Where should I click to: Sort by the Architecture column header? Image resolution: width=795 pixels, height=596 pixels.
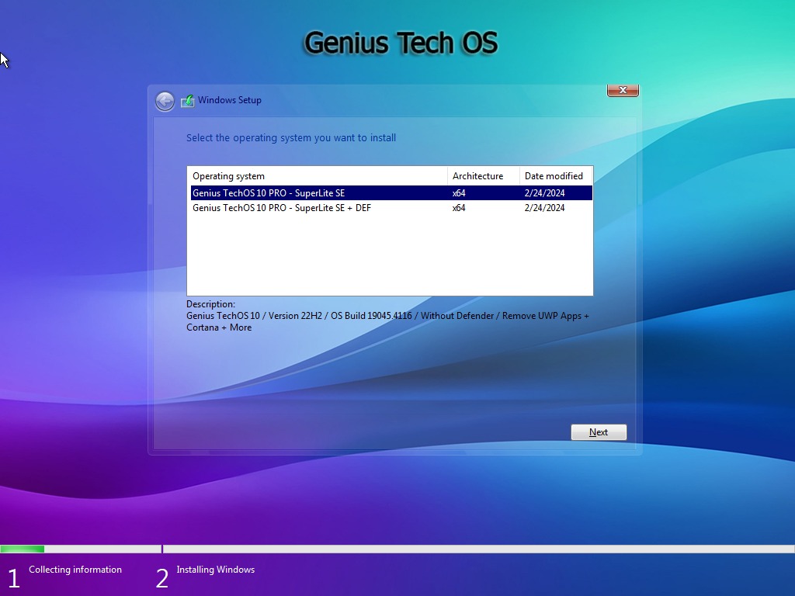point(483,176)
